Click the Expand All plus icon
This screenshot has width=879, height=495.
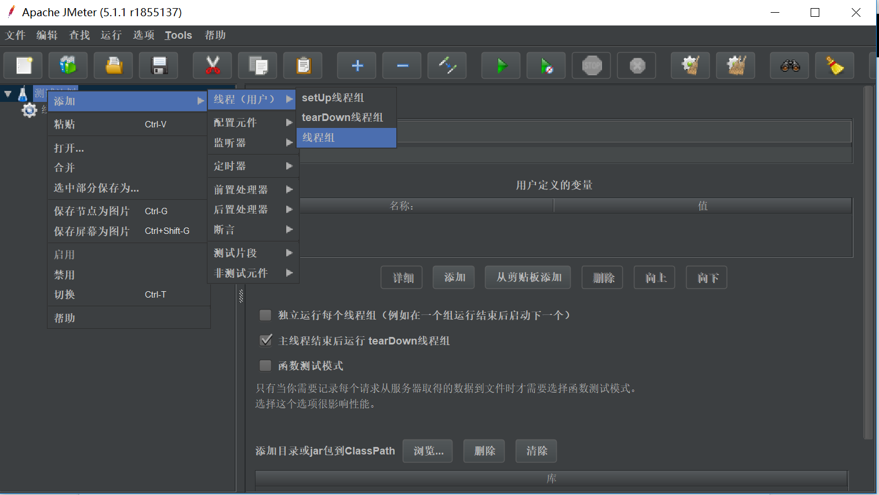coord(357,65)
